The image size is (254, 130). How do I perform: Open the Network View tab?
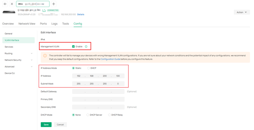(27, 24)
